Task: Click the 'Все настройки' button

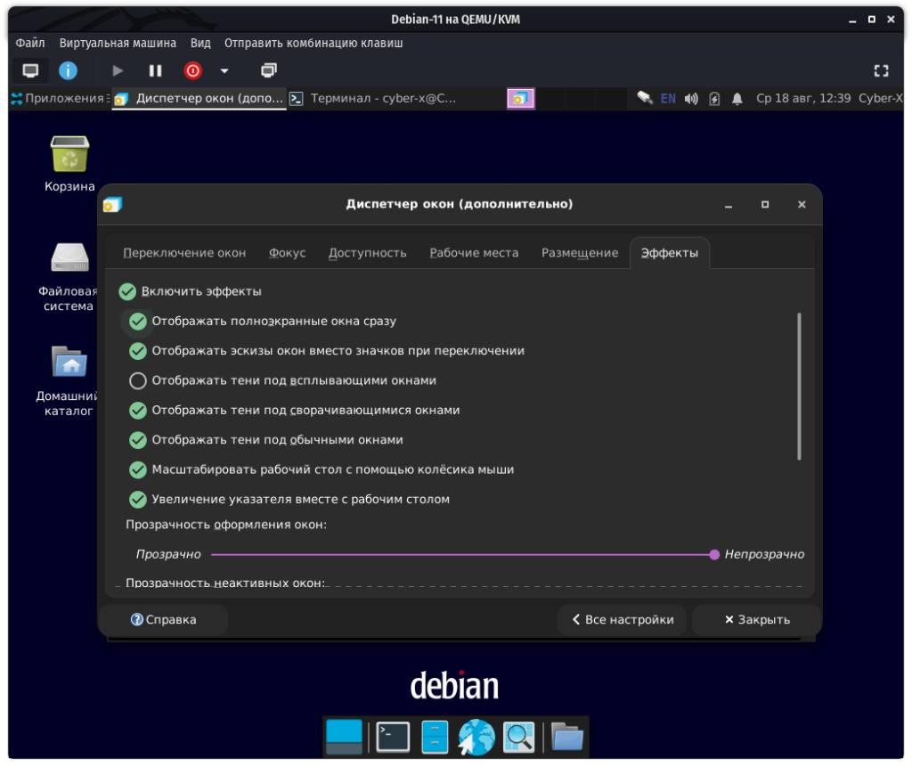Action: pyautogui.click(x=622, y=620)
